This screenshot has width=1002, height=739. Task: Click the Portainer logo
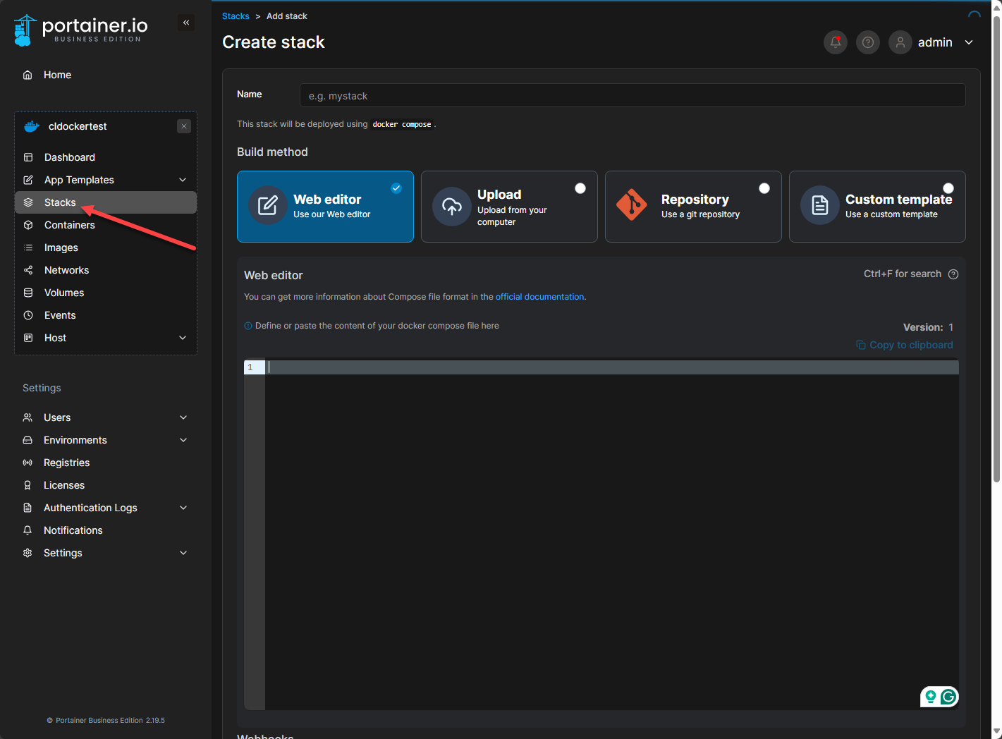coord(81,30)
